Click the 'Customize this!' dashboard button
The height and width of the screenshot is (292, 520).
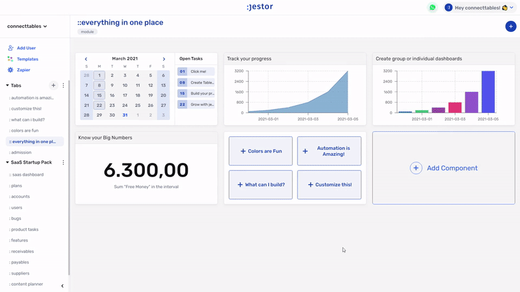coord(329,185)
